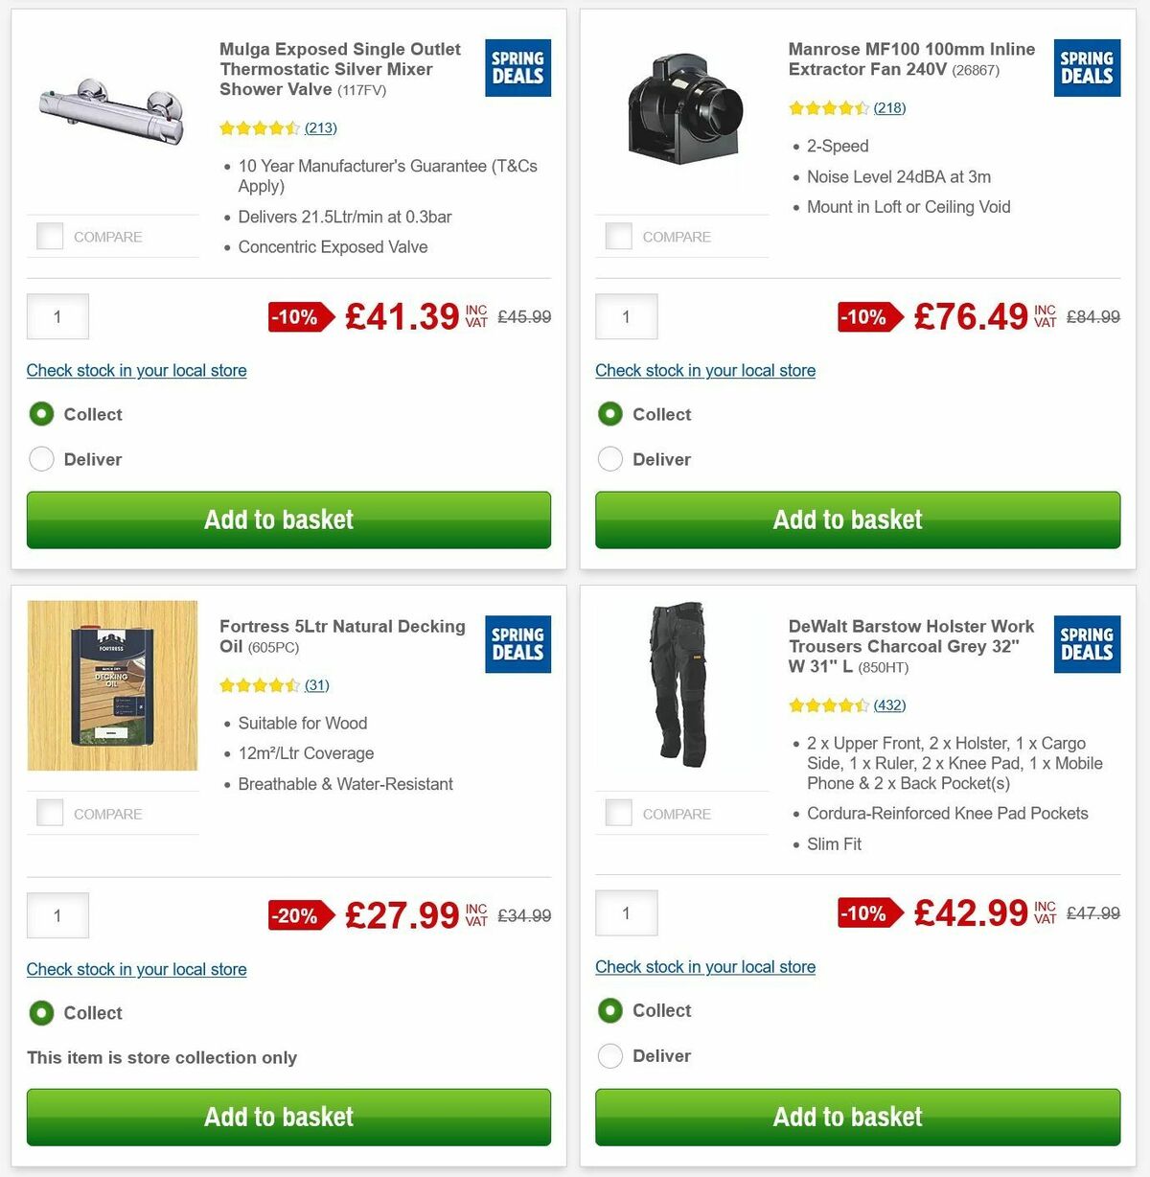
Task: Click the quantity field for the extractor fan
Action: pyautogui.click(x=627, y=316)
